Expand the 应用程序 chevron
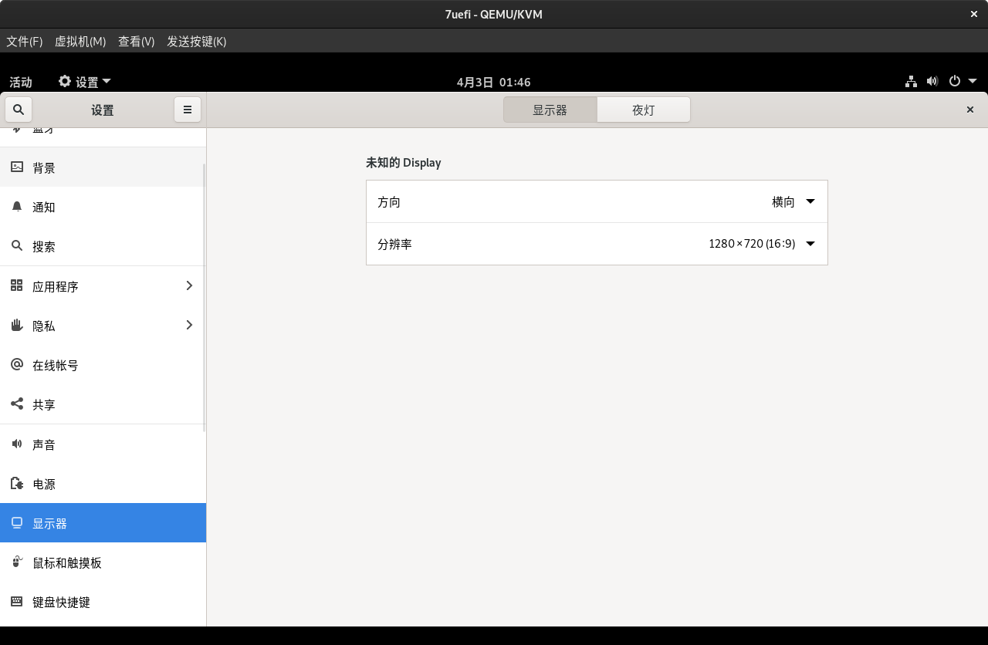Image resolution: width=988 pixels, height=645 pixels. click(x=189, y=285)
